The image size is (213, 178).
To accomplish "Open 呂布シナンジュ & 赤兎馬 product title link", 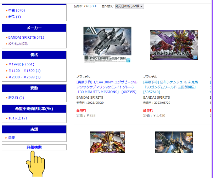I will [170, 87].
